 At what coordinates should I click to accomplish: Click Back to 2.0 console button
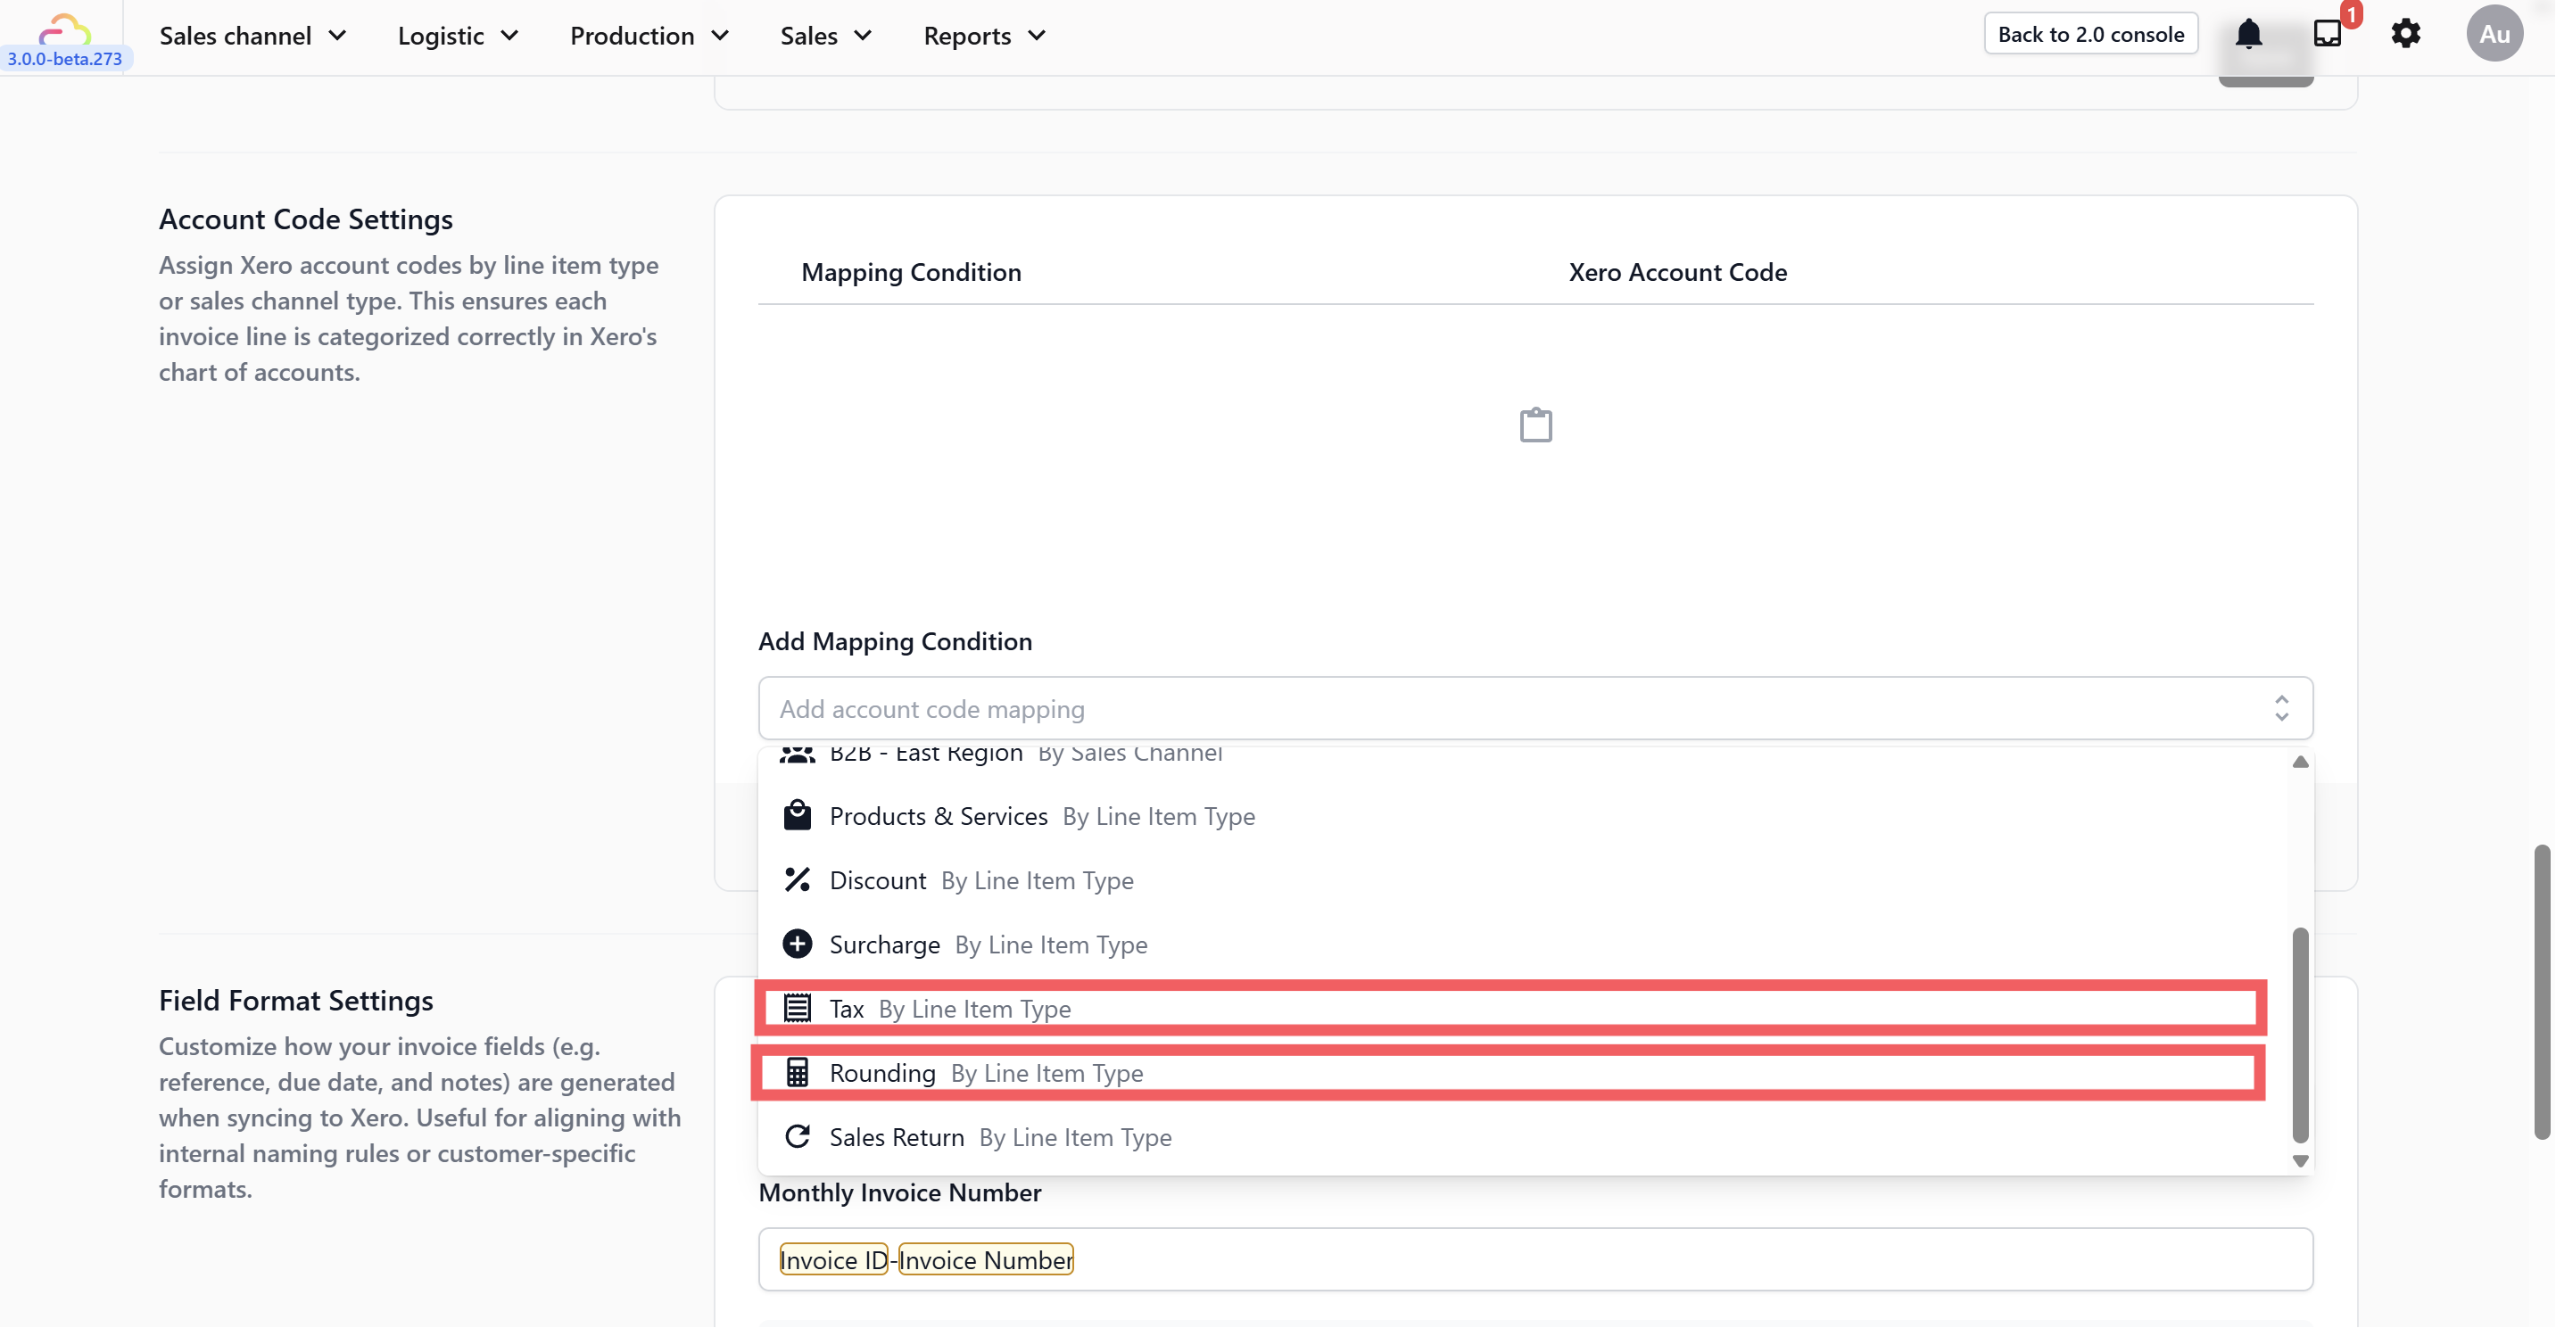2089,35
